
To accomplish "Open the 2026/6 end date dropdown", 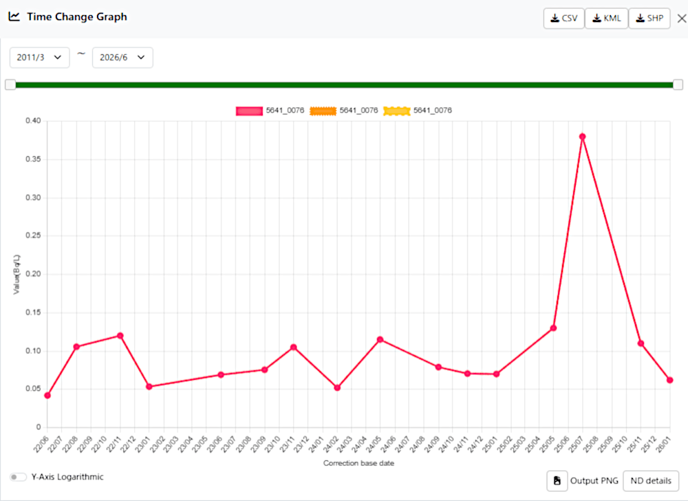I will pyautogui.click(x=122, y=58).
